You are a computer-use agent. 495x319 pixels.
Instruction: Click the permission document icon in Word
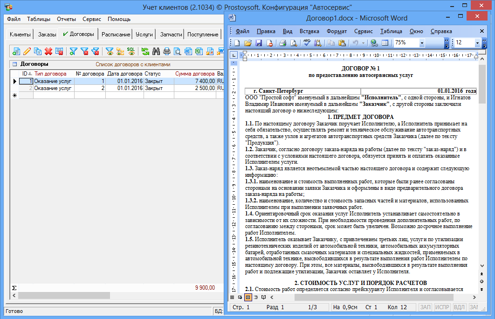tap(269, 43)
